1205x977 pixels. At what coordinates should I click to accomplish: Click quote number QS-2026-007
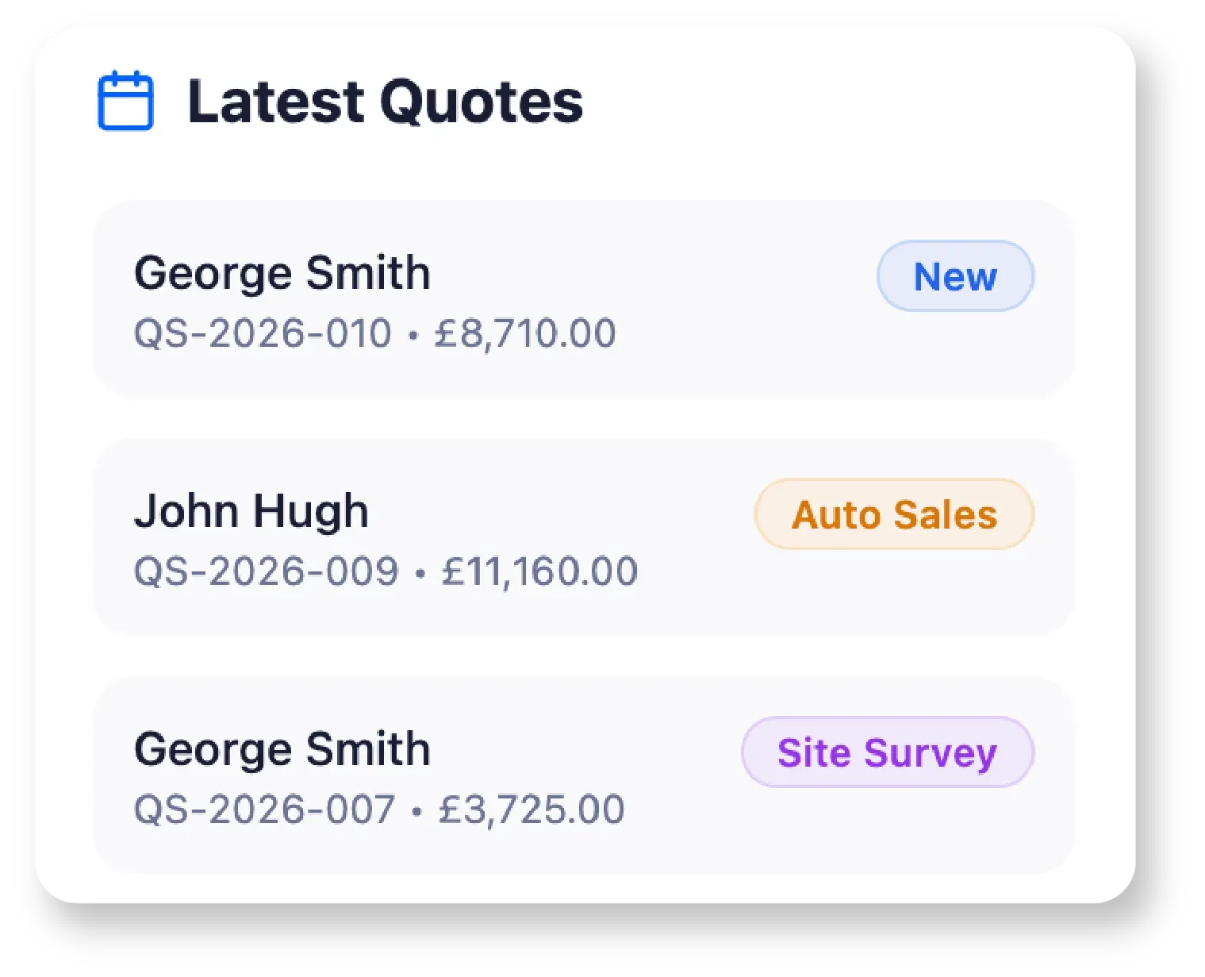(x=264, y=810)
